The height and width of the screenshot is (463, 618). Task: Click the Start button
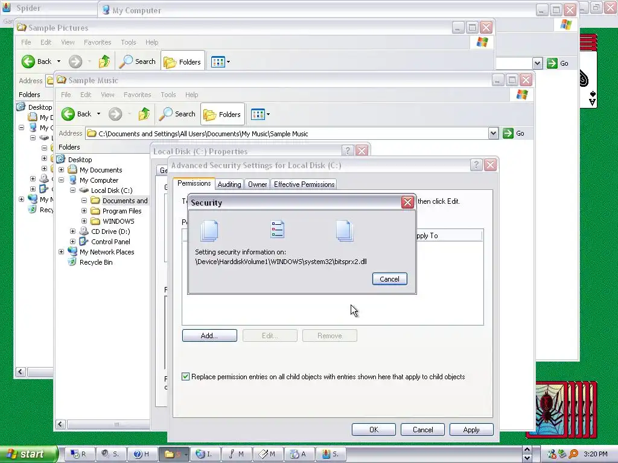pos(29,455)
